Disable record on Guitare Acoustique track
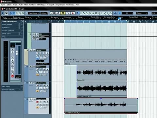The width and height of the screenshot is (157, 118). [x=37, y=102]
